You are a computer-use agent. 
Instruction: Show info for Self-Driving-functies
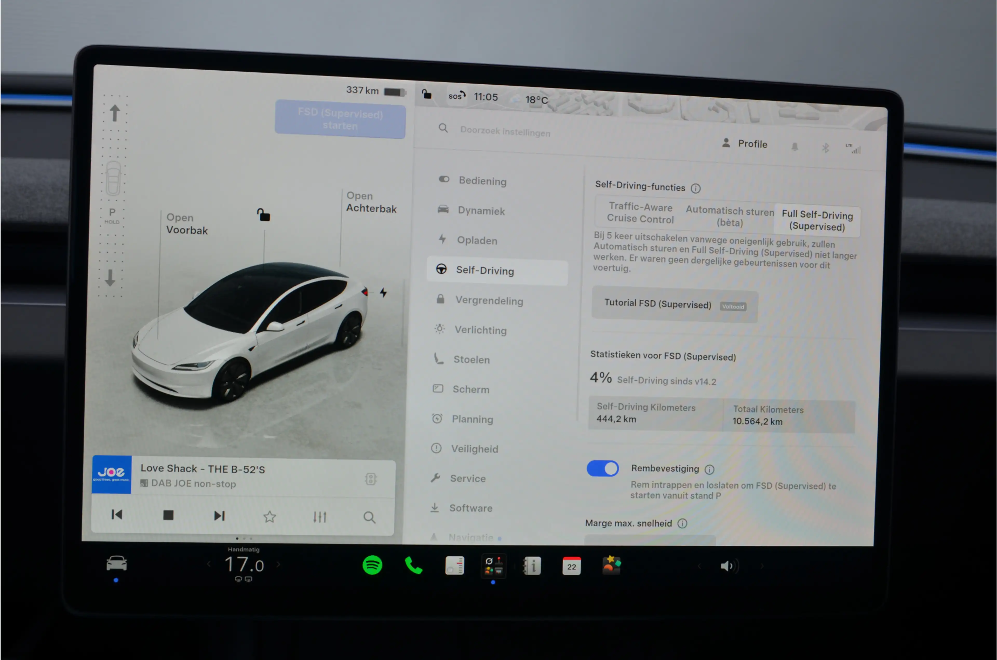pyautogui.click(x=696, y=188)
